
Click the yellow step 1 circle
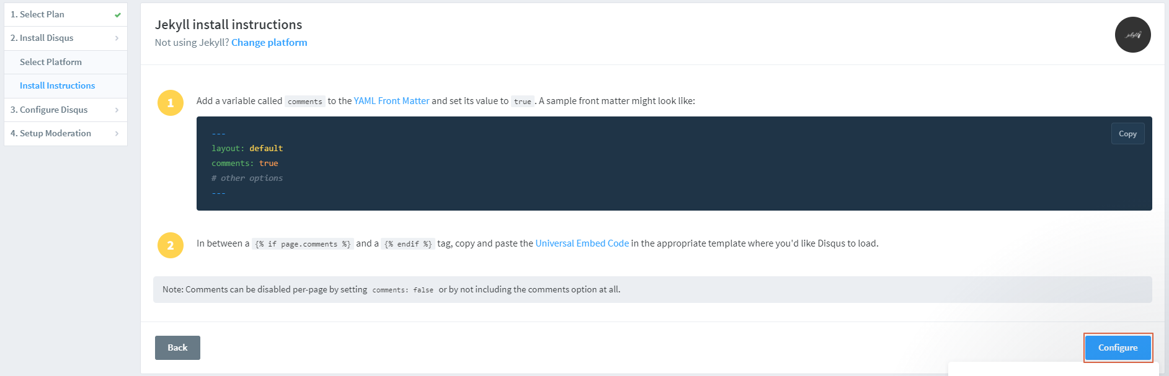click(170, 103)
